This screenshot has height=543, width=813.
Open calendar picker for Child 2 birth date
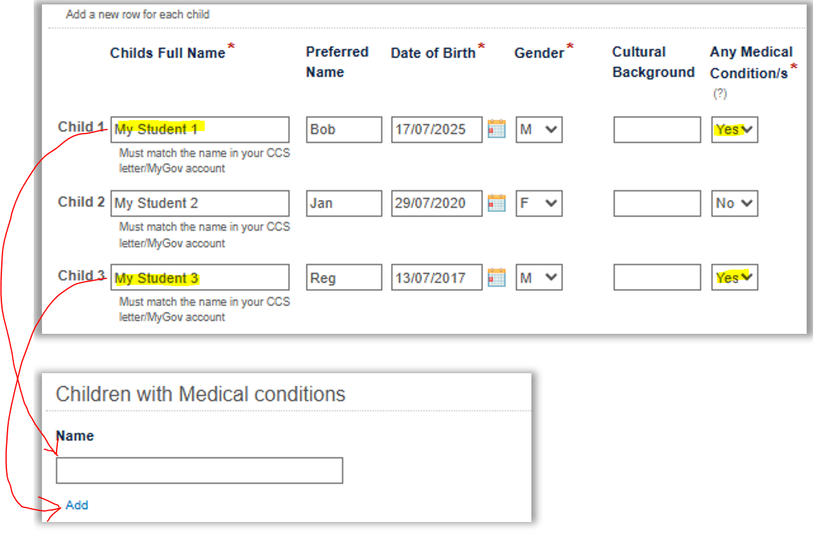point(496,203)
